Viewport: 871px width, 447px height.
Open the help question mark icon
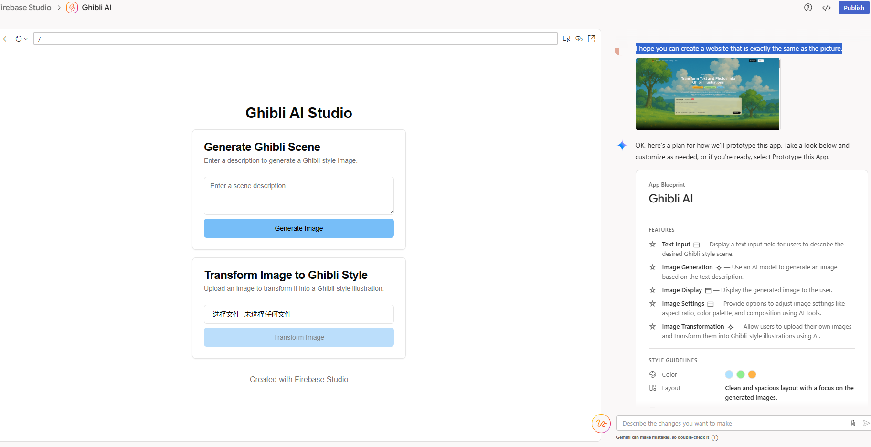click(x=808, y=8)
